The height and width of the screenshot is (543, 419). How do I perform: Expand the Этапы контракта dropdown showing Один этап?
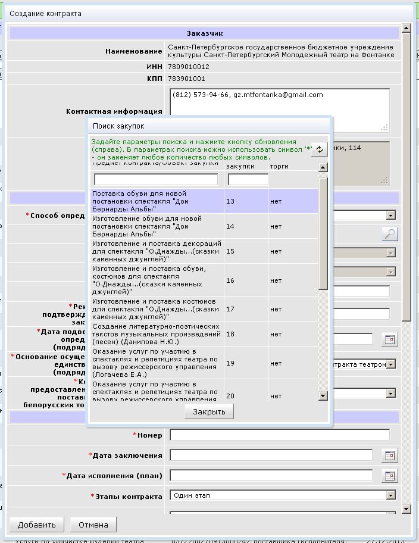(390, 495)
